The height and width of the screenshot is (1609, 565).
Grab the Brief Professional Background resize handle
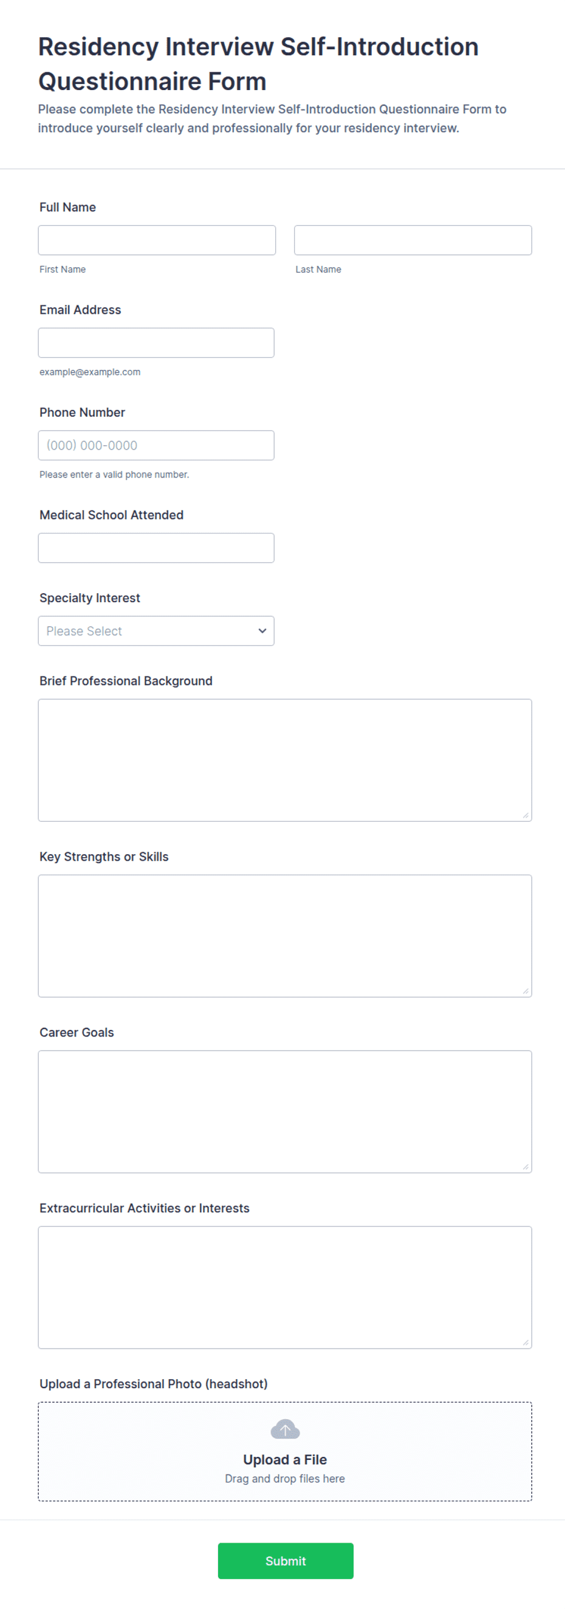(526, 815)
